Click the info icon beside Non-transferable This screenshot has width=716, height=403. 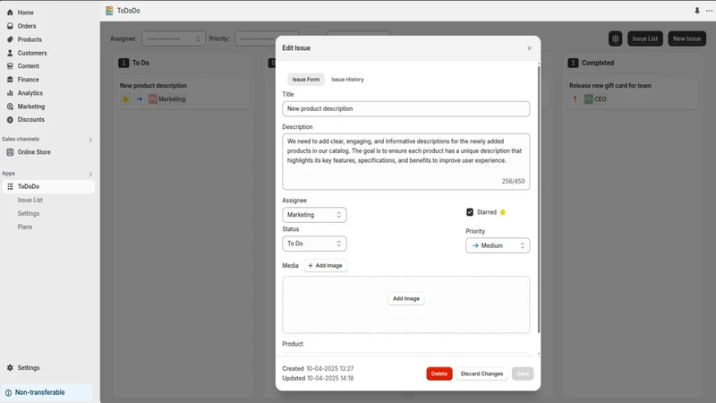8,392
